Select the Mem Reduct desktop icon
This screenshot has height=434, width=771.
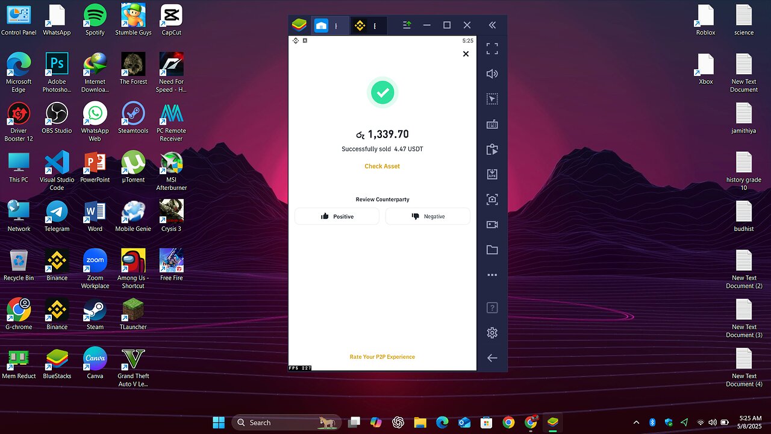19,363
